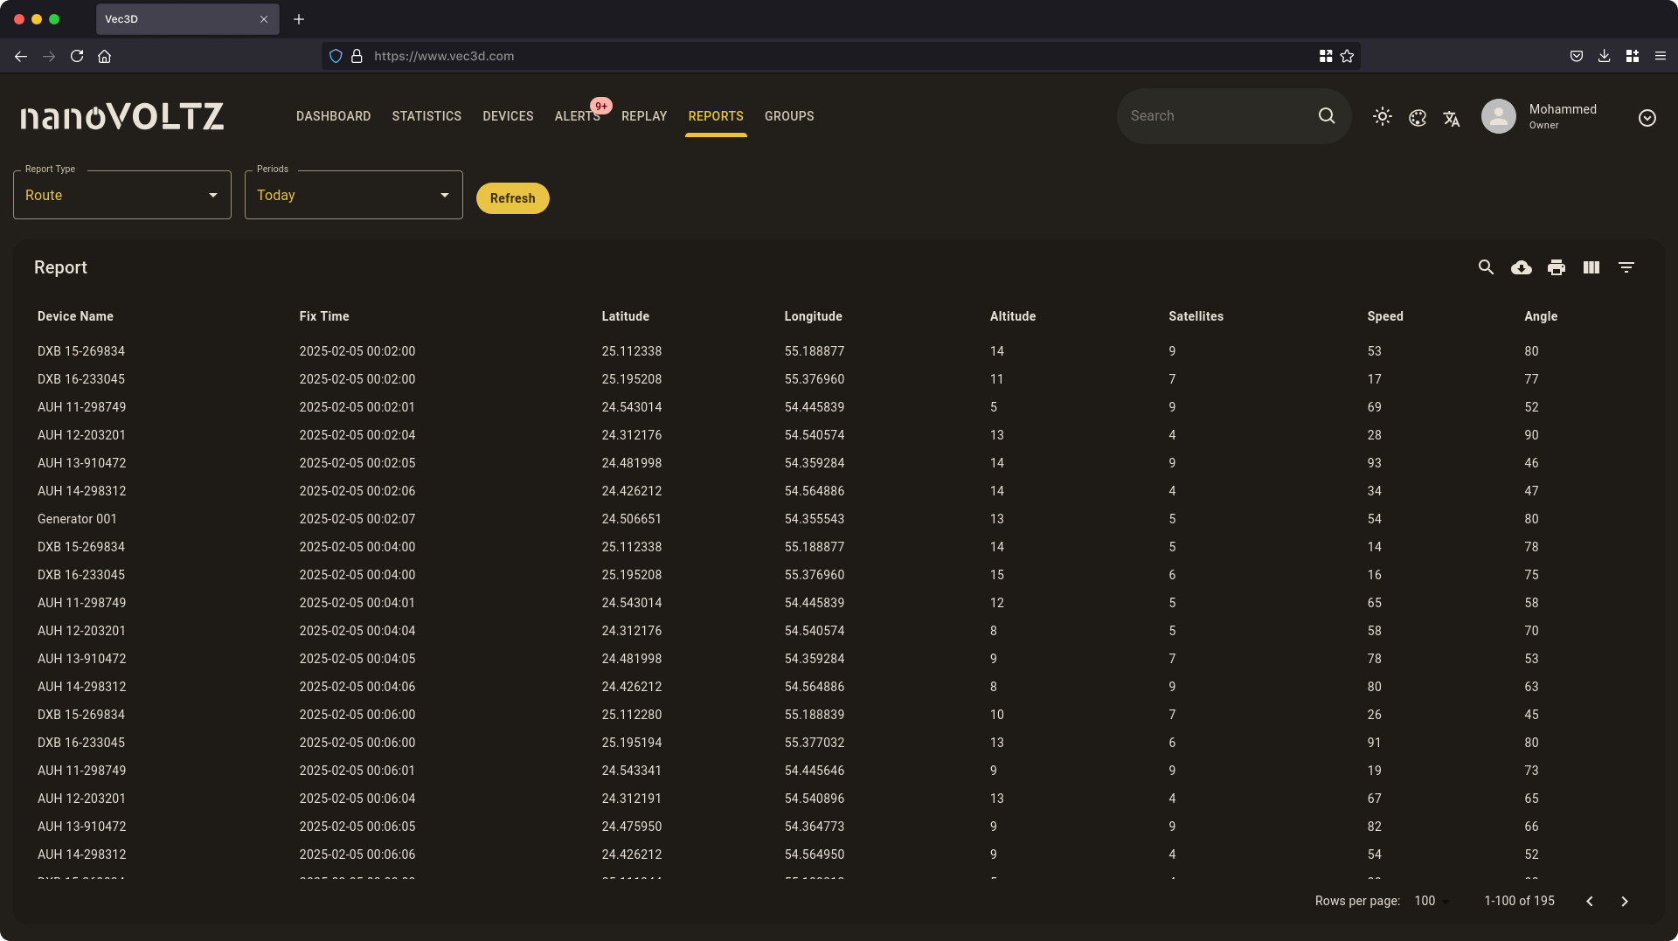Bookmark this page with star icon
The height and width of the screenshot is (941, 1678).
coord(1347,56)
